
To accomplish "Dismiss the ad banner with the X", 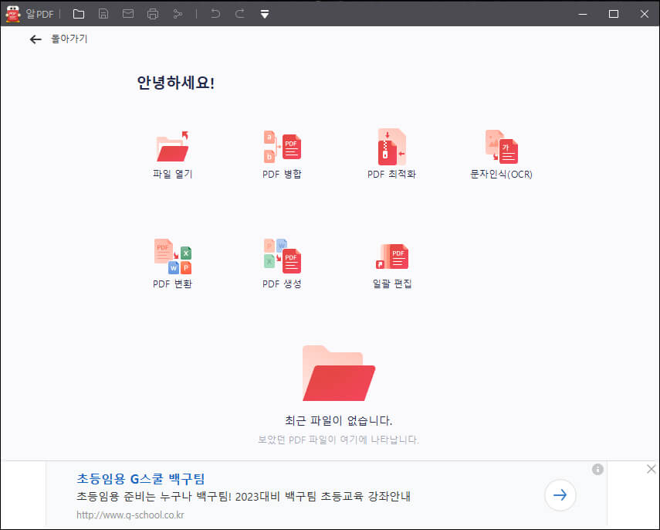I will 651,469.
